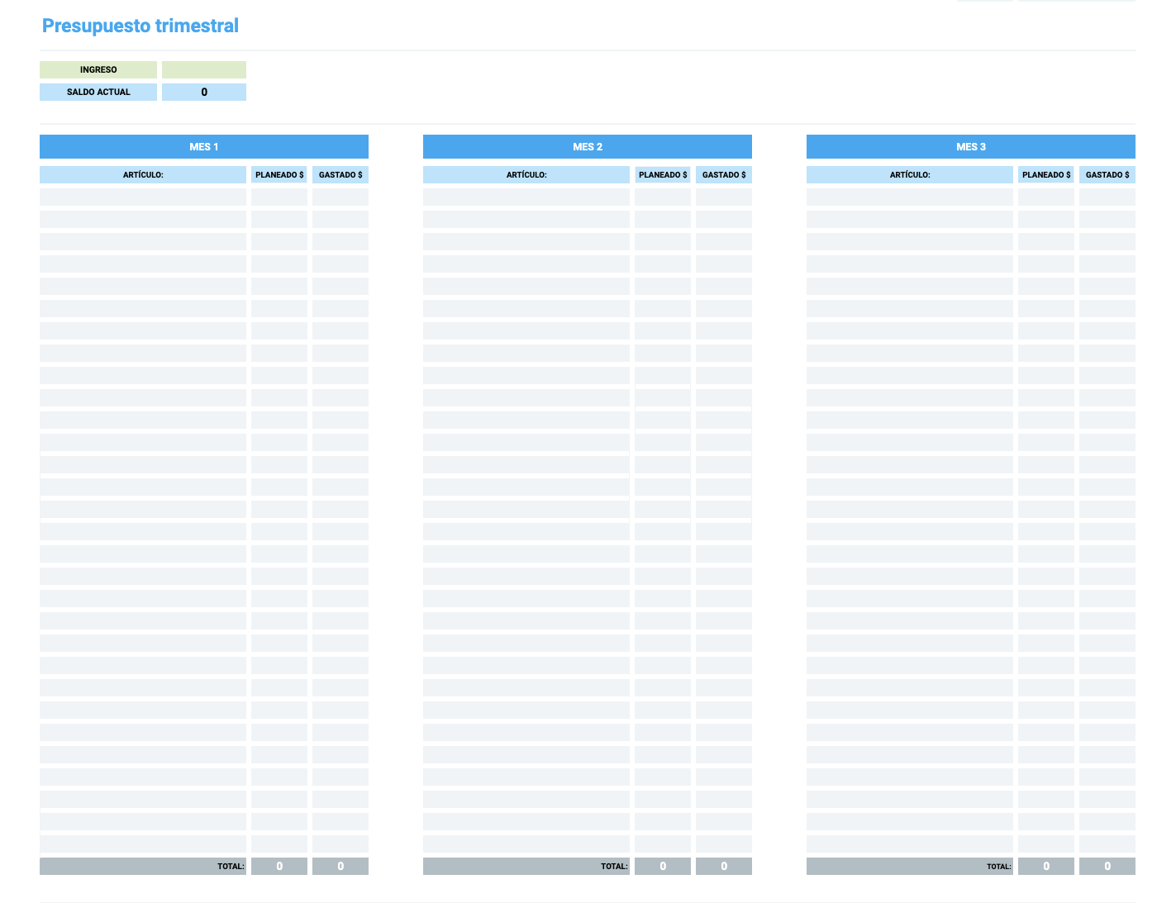Select the TOTAL: label under MES 2
The image size is (1176, 903).
526,866
